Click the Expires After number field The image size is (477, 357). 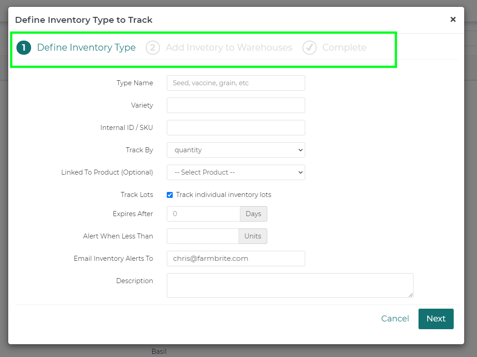point(203,214)
